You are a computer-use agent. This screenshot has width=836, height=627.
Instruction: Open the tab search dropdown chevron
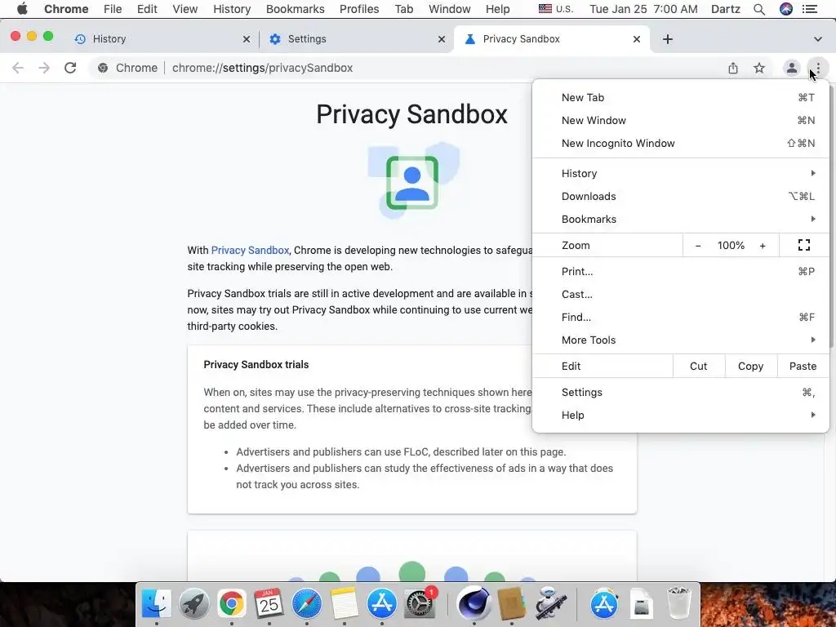pyautogui.click(x=818, y=39)
